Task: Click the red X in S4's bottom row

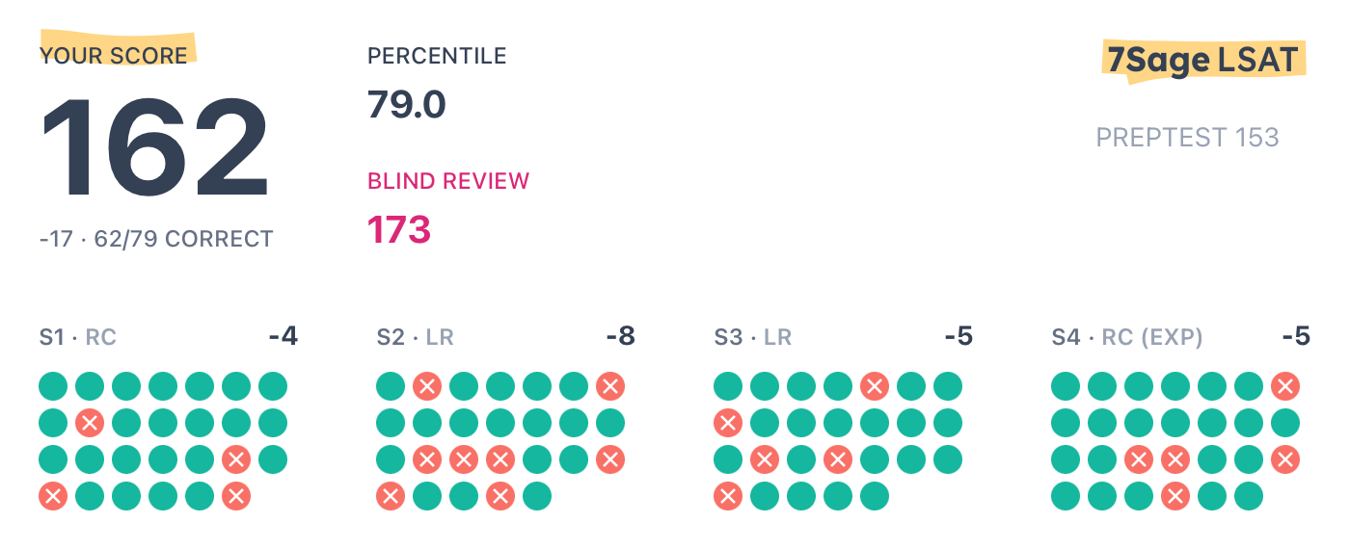Action: [x=1175, y=496]
